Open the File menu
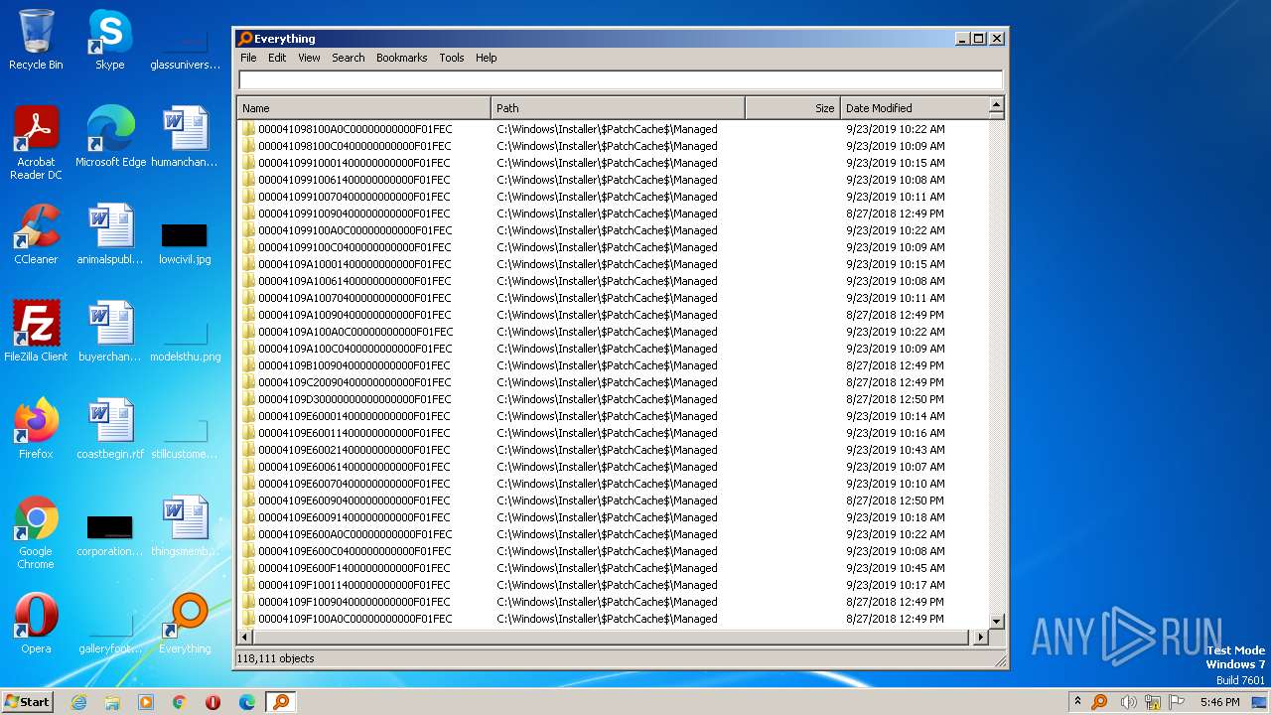The width and height of the screenshot is (1271, 715). click(x=248, y=58)
